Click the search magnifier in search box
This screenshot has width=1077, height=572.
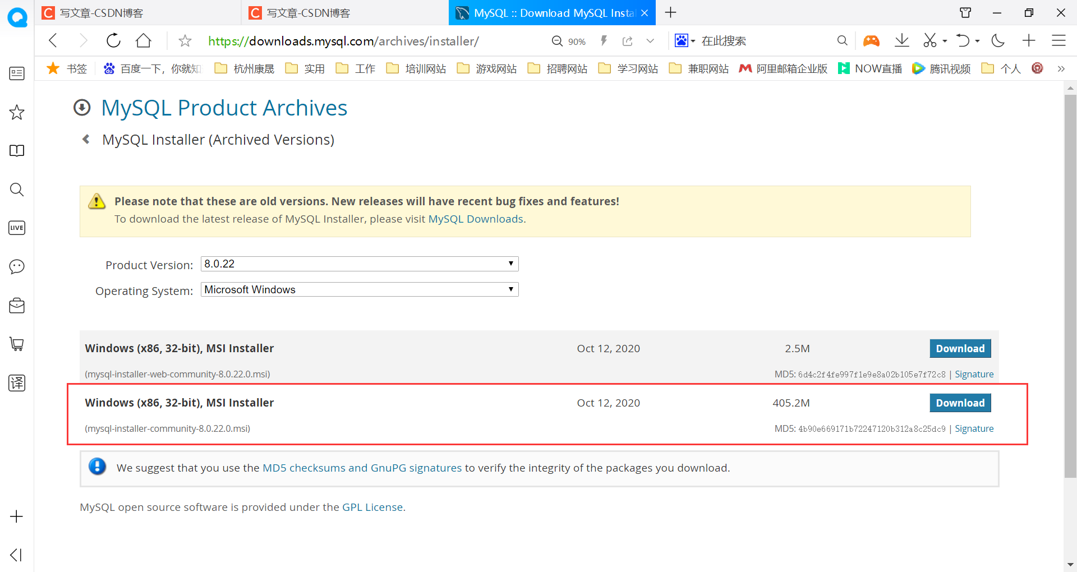point(842,40)
